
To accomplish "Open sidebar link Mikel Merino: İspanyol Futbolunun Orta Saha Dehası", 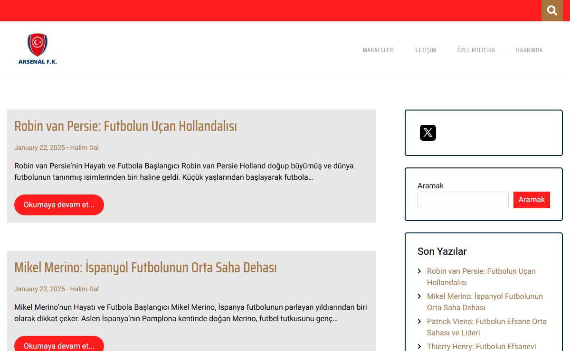I will (484, 302).
